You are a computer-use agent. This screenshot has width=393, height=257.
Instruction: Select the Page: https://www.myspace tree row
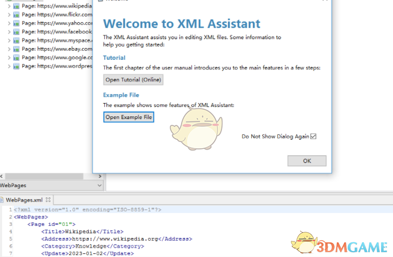[57, 41]
